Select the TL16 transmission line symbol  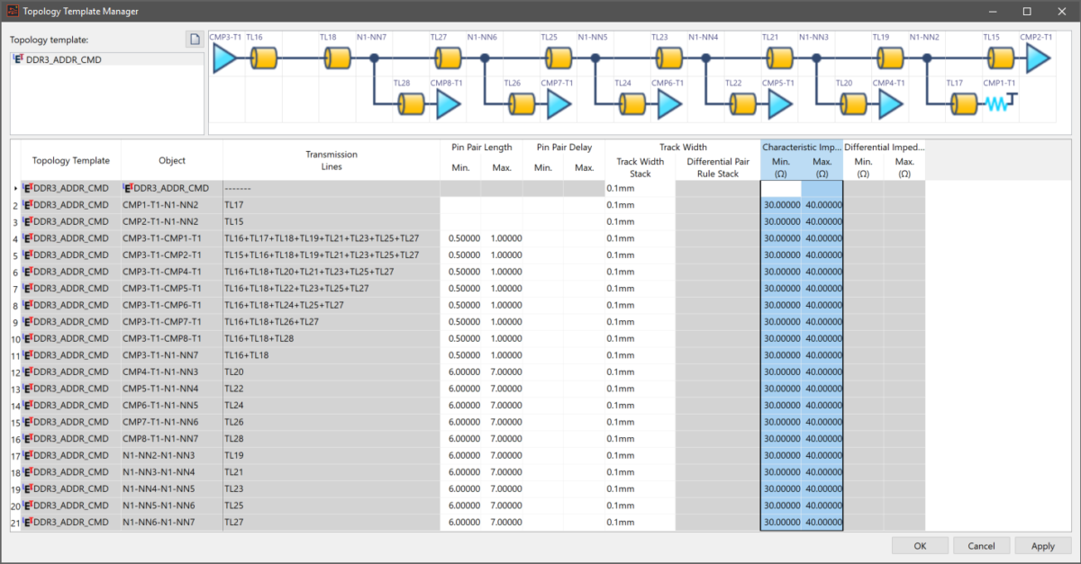(263, 59)
